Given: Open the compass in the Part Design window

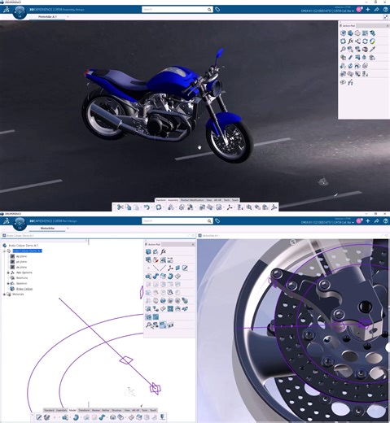Looking at the screenshot, I should (20, 224).
